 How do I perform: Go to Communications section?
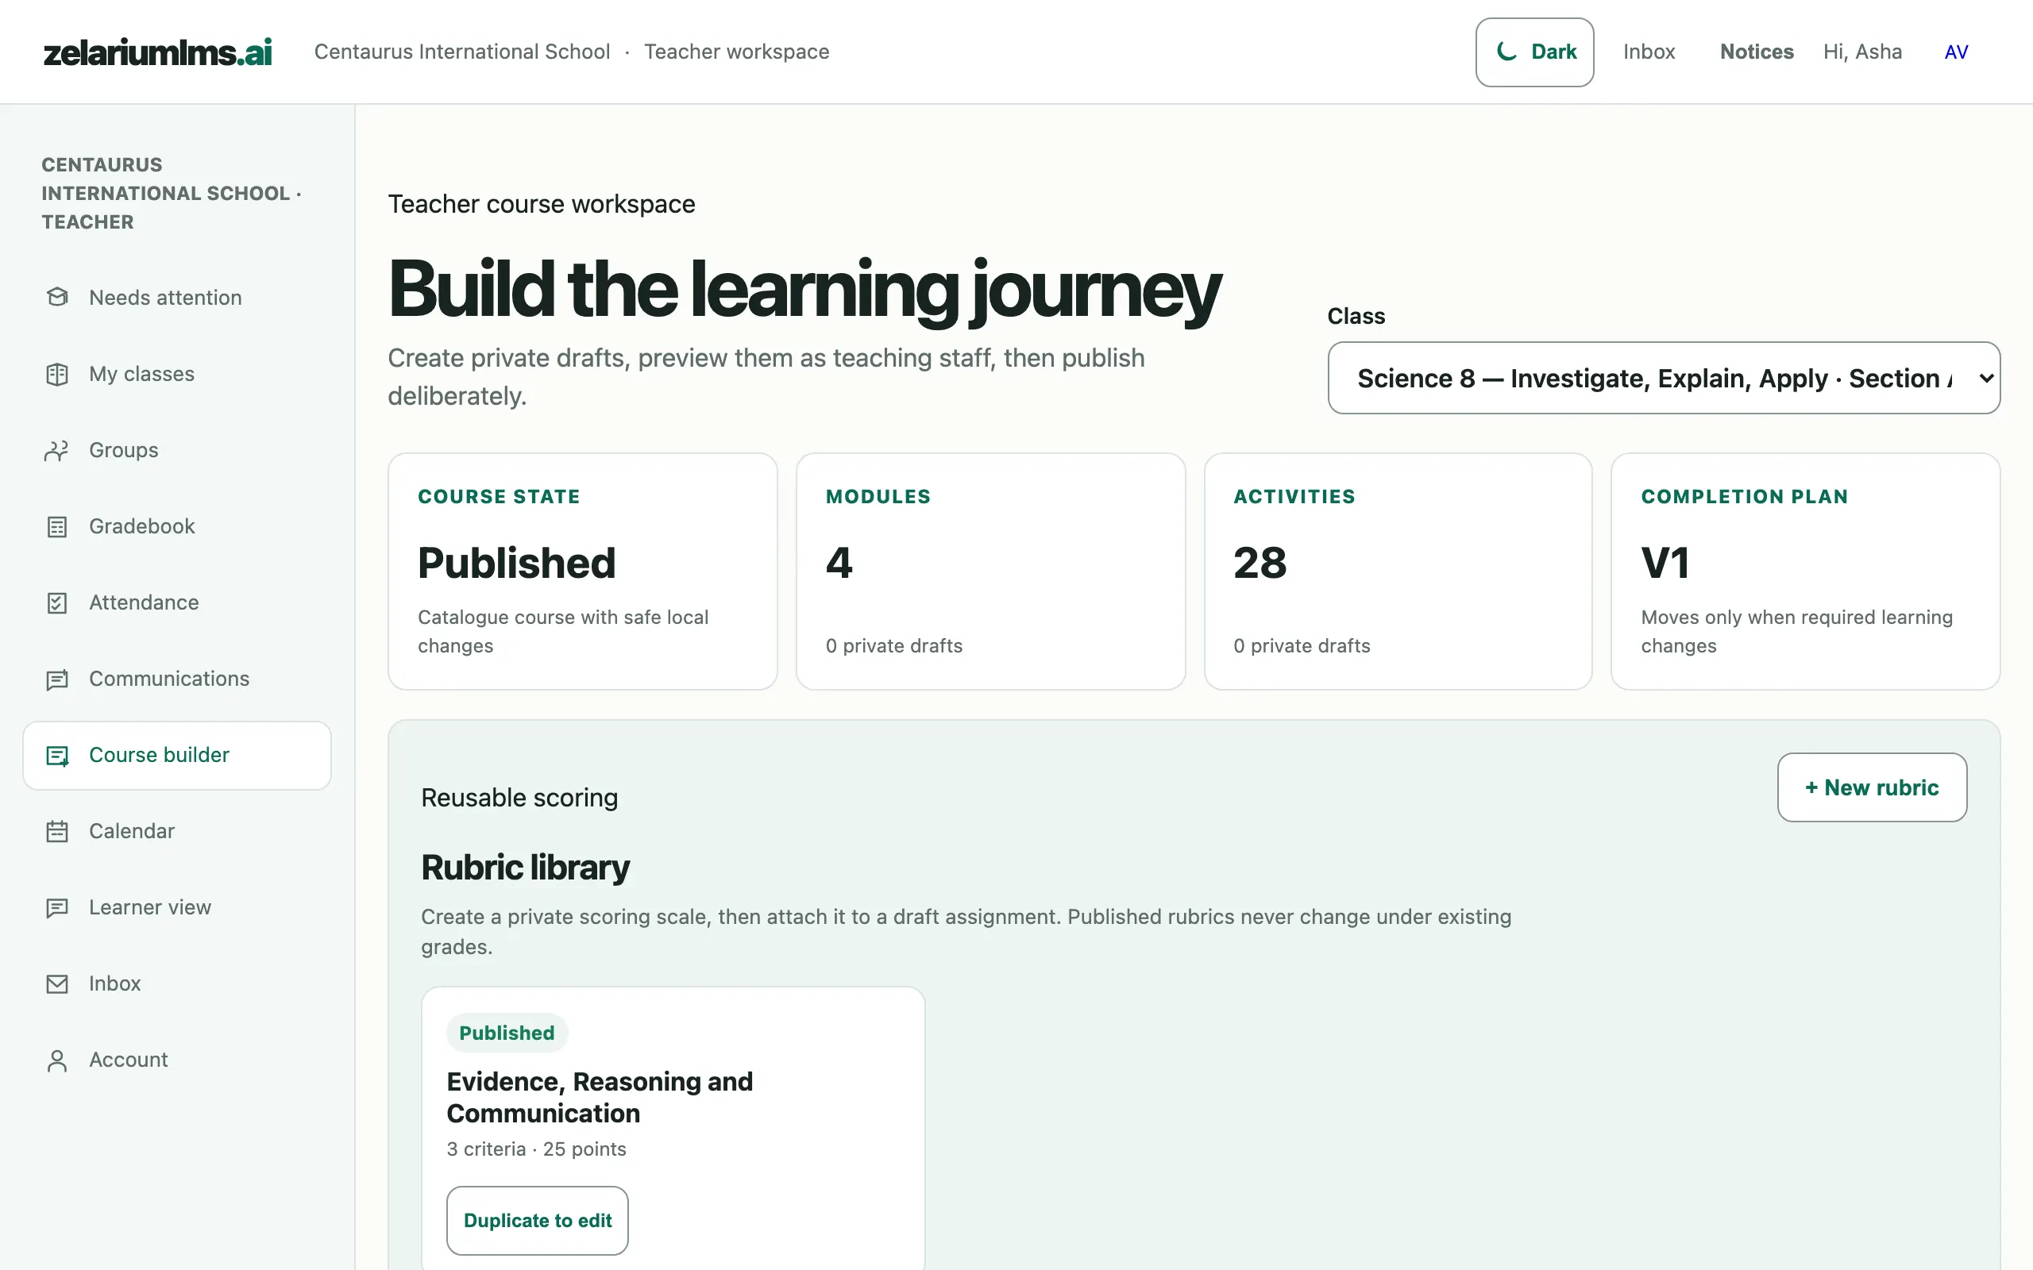(176, 679)
